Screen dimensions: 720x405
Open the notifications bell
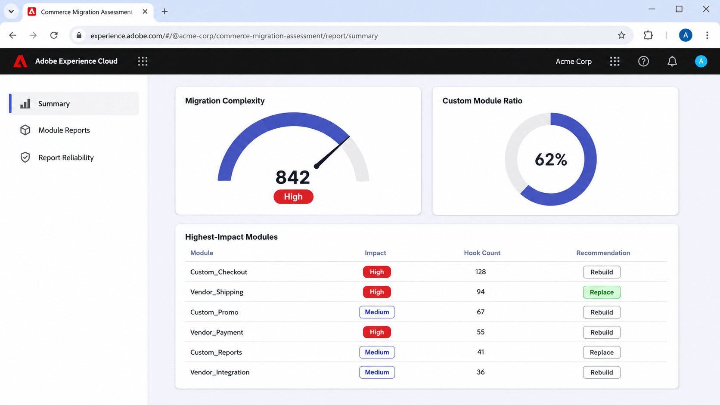coord(672,61)
